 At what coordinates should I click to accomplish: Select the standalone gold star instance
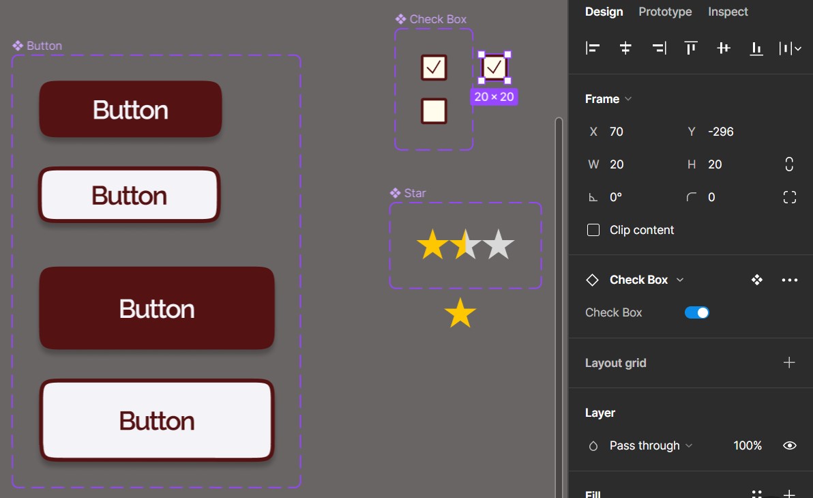tap(460, 313)
